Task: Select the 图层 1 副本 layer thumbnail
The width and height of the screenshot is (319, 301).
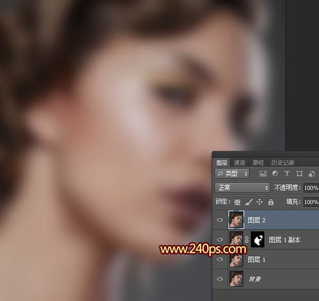Action: (x=236, y=239)
